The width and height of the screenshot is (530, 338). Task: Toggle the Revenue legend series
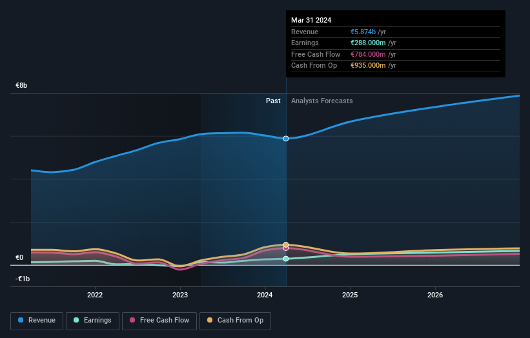pos(37,321)
